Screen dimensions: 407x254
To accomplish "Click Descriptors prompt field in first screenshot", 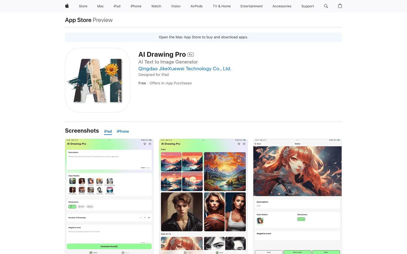I will (x=109, y=160).
